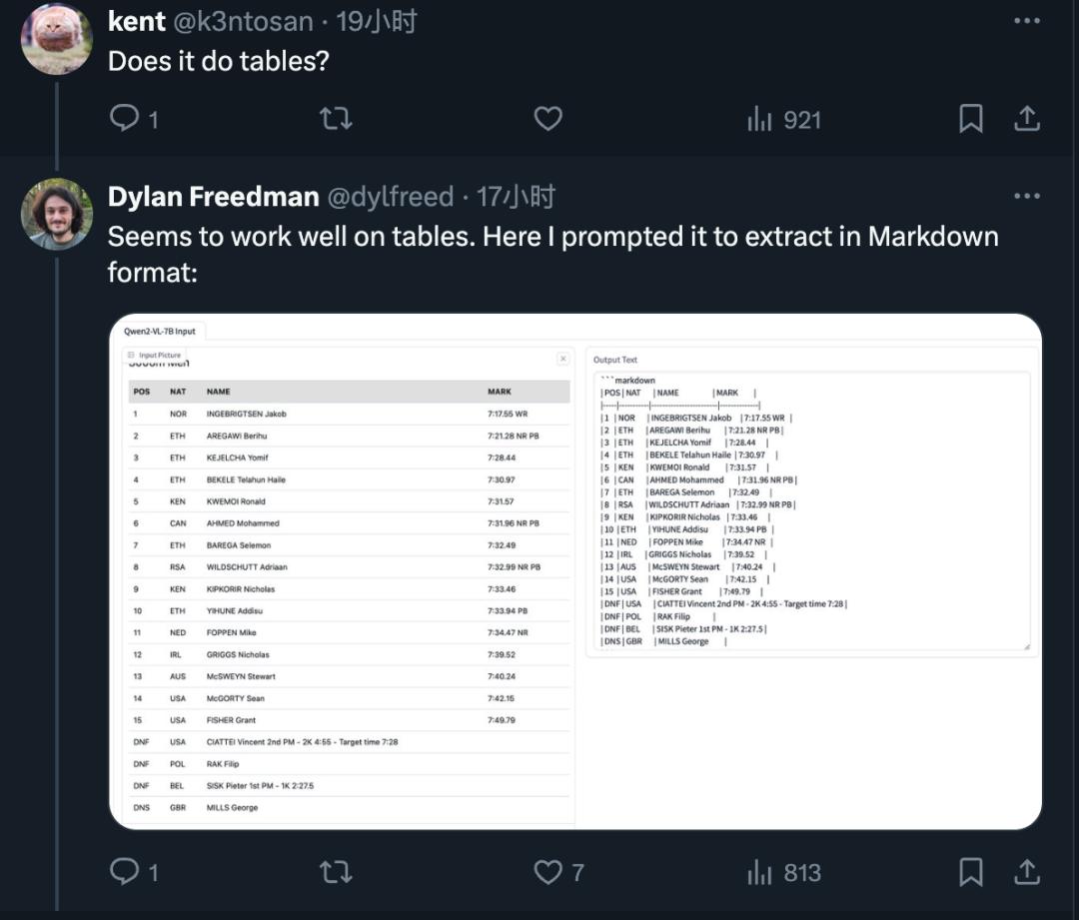Like kent's tweet

[548, 119]
